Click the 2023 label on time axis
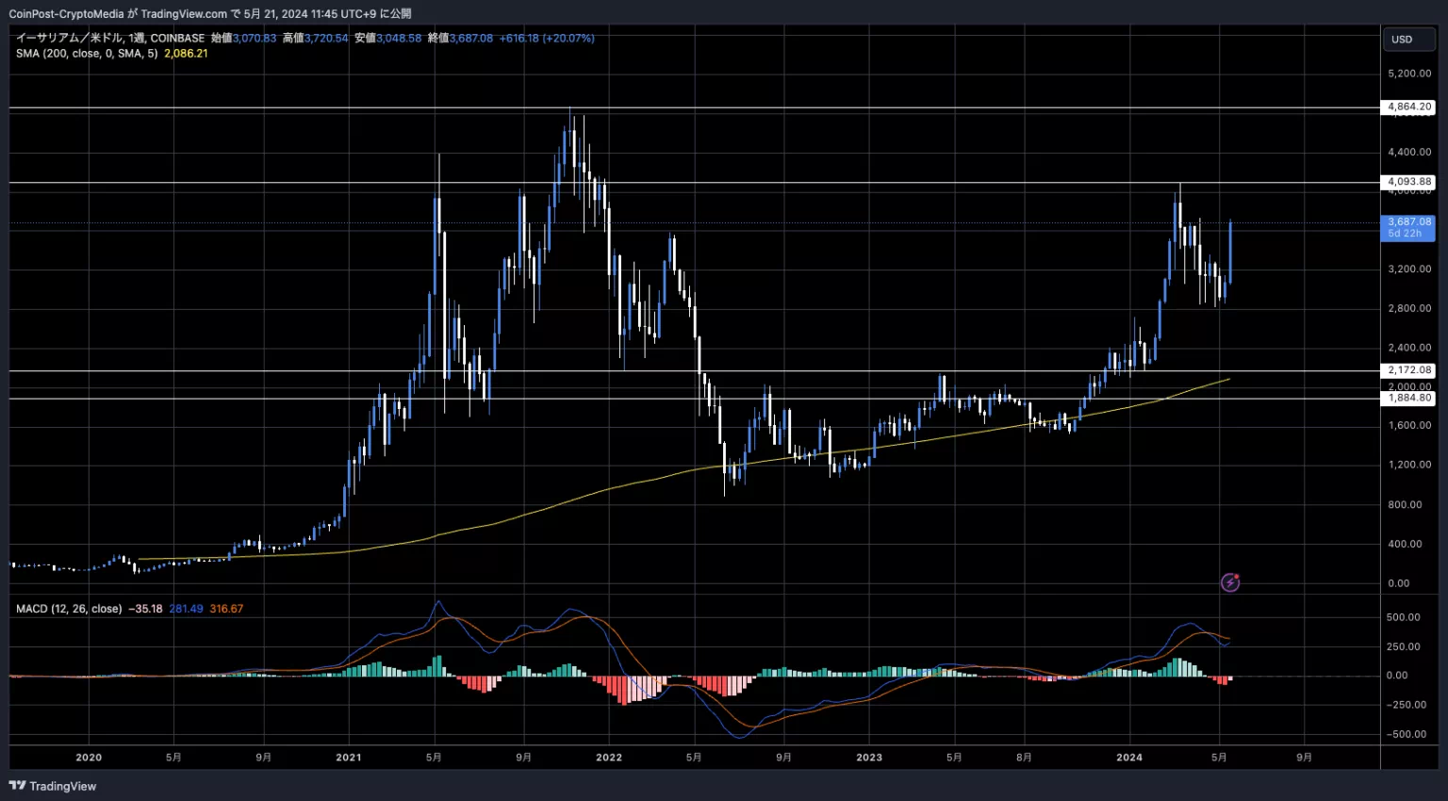Image resolution: width=1448 pixels, height=801 pixels. (x=869, y=758)
